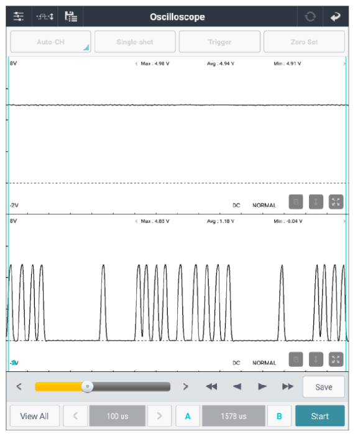355x436 pixels.
Task: Maximize the upper channel graph
Action: click(x=336, y=202)
